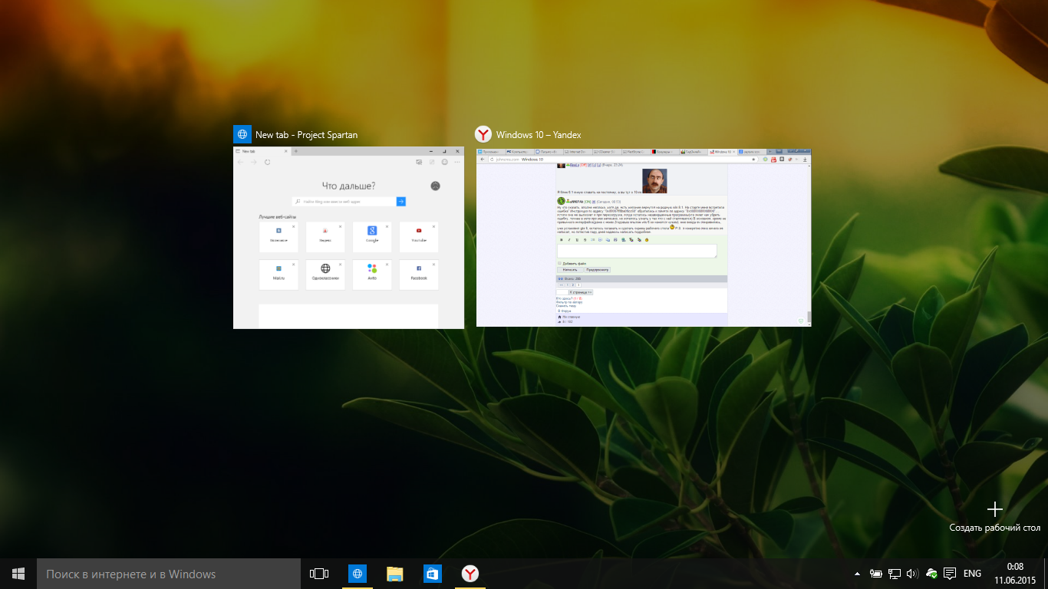Screen dimensions: 1048x589
Task: Open the Windows Store taskbar icon
Action: 433,574
